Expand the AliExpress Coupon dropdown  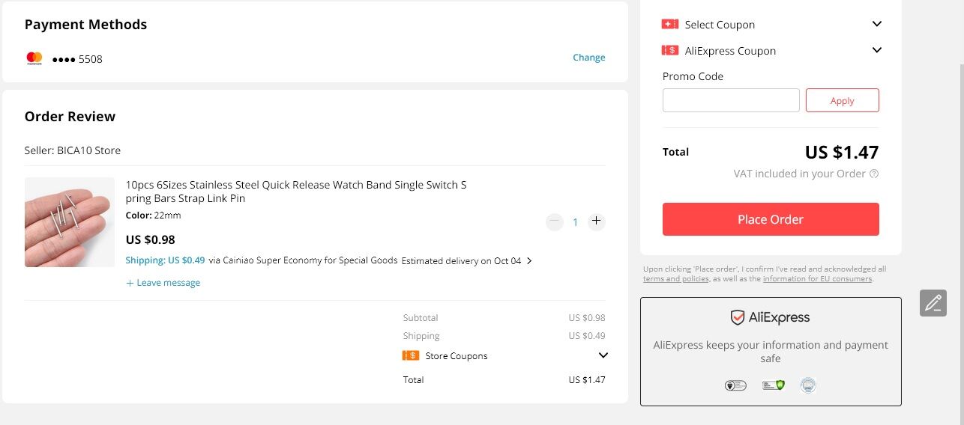point(877,50)
